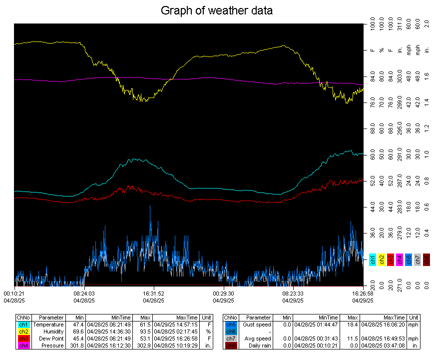The width and height of the screenshot is (434, 359).
Task: Select the gray ch7 legend tag
Action: click(x=418, y=260)
